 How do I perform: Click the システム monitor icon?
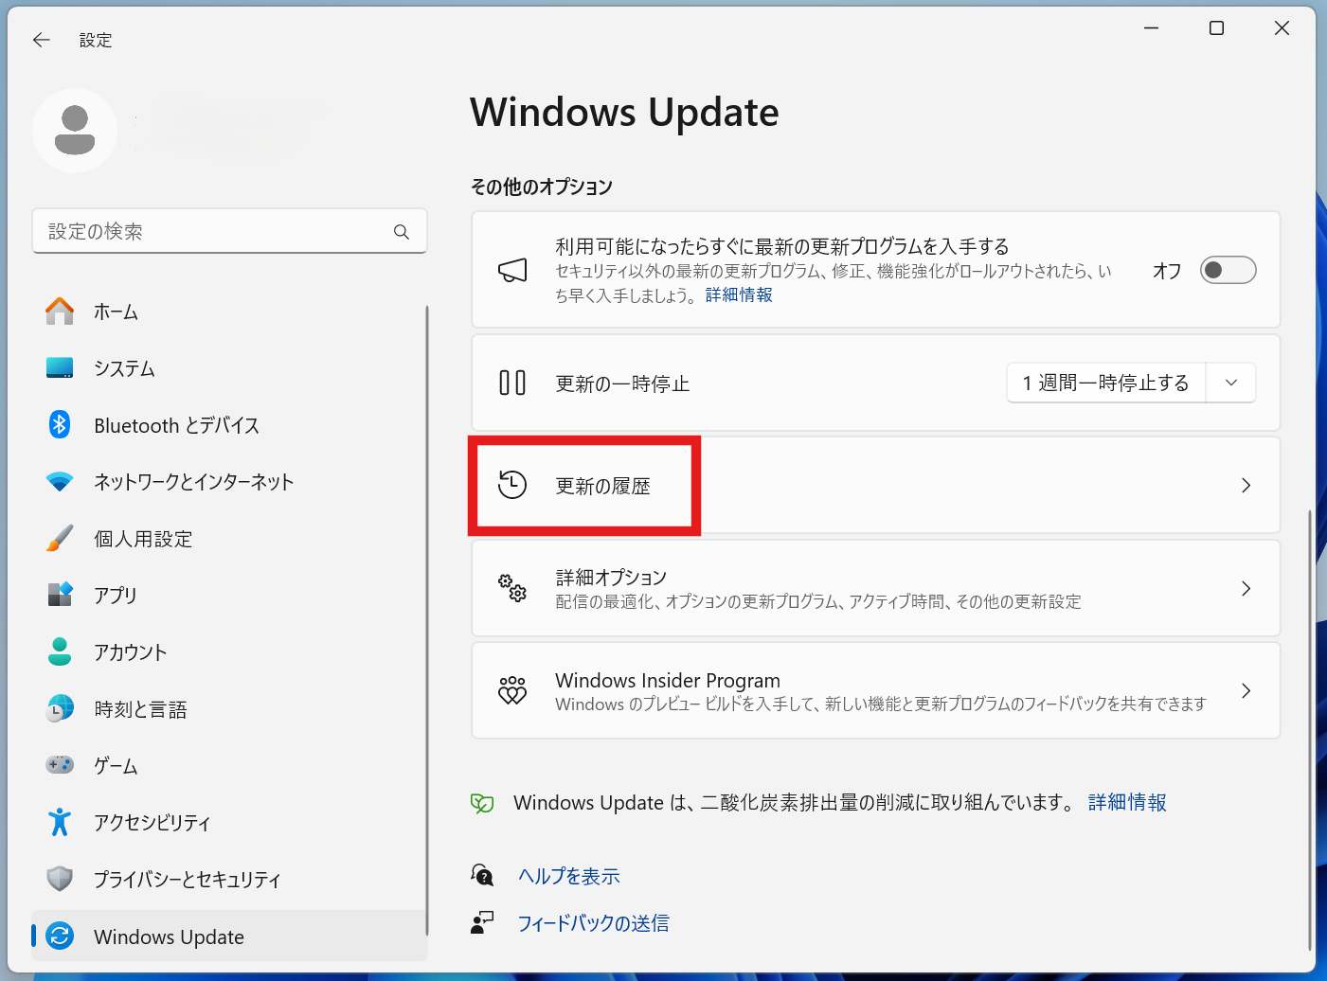tap(60, 368)
